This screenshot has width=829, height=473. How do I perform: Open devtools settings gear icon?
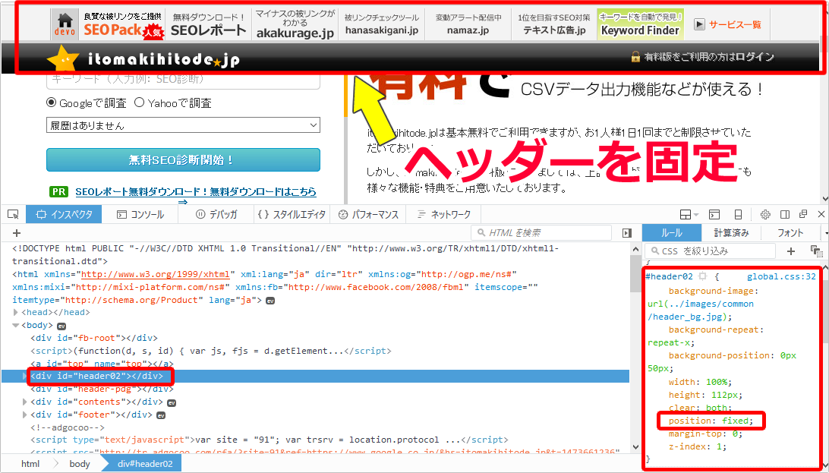pyautogui.click(x=765, y=215)
